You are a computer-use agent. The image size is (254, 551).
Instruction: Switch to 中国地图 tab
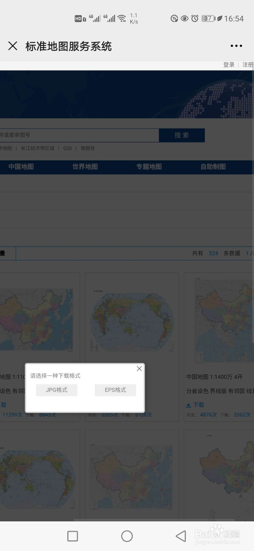tap(21, 167)
